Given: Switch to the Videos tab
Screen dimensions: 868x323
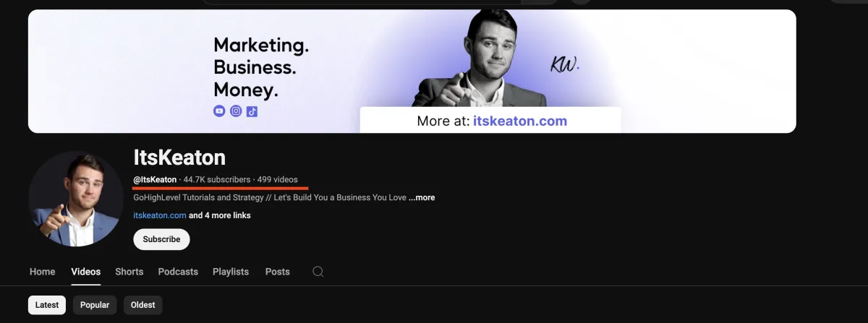Looking at the screenshot, I should click(86, 272).
